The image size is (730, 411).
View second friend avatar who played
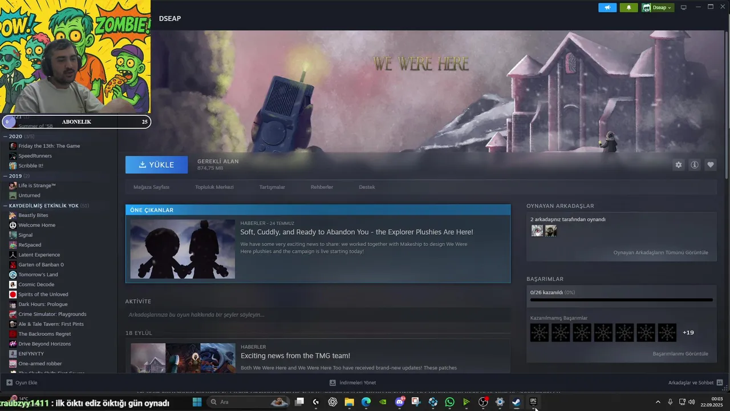click(551, 231)
